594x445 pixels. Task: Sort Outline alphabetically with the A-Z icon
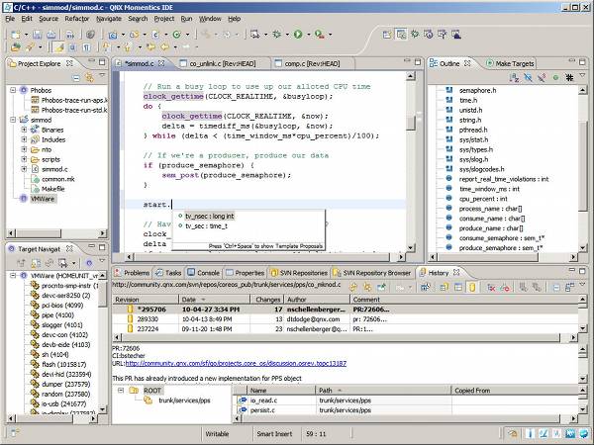tap(514, 77)
